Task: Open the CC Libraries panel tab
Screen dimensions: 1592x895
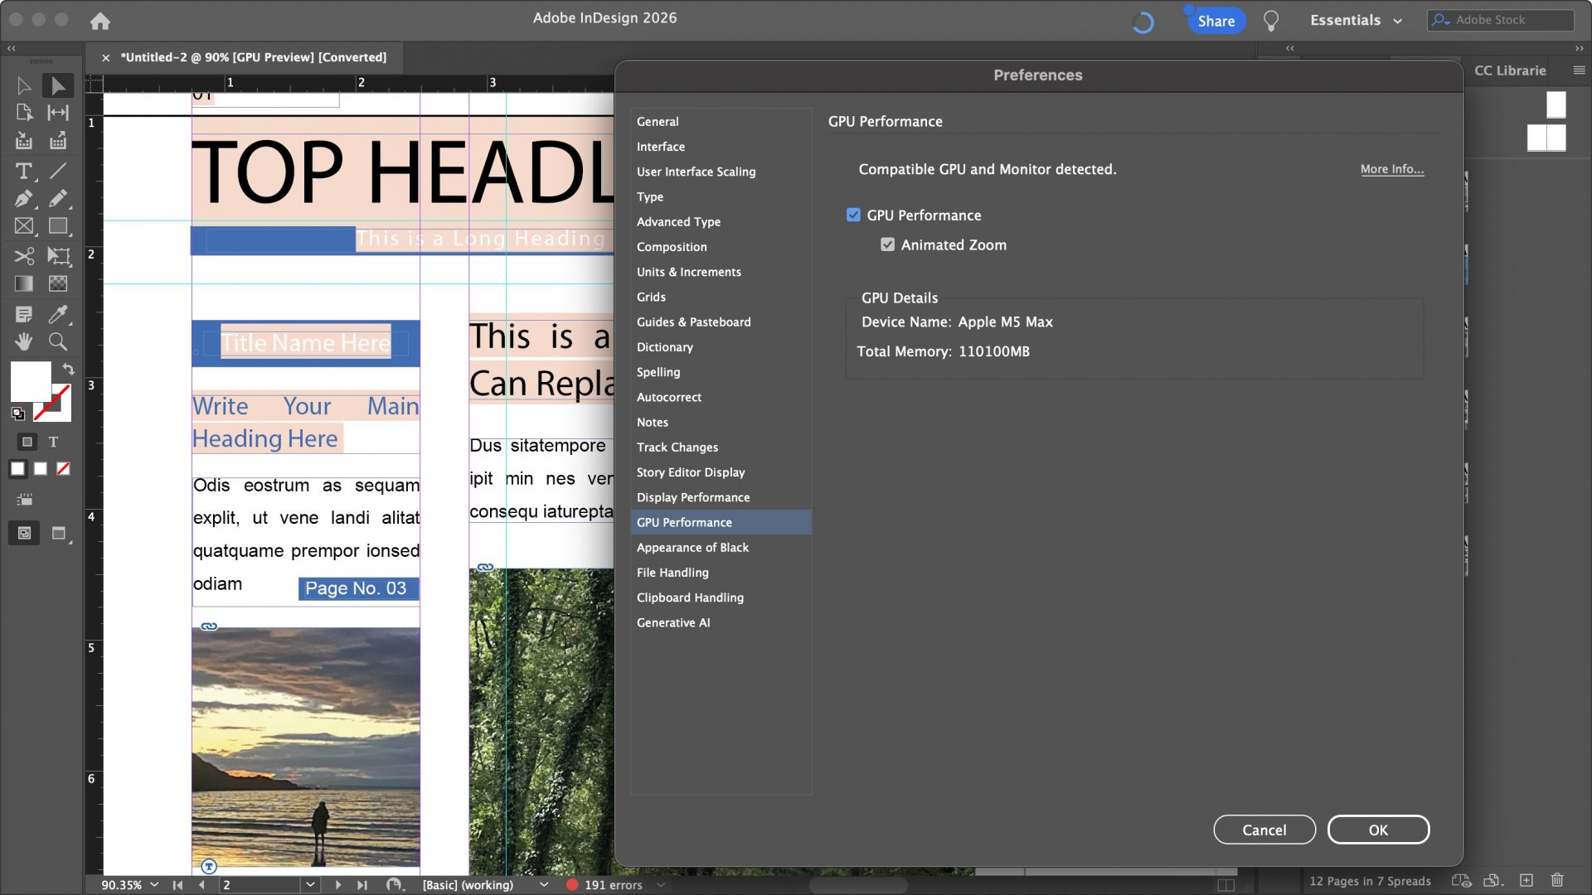Action: pyautogui.click(x=1509, y=70)
